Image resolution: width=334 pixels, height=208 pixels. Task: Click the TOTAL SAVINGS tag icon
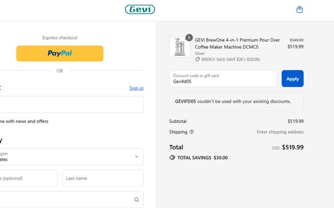pos(172,157)
